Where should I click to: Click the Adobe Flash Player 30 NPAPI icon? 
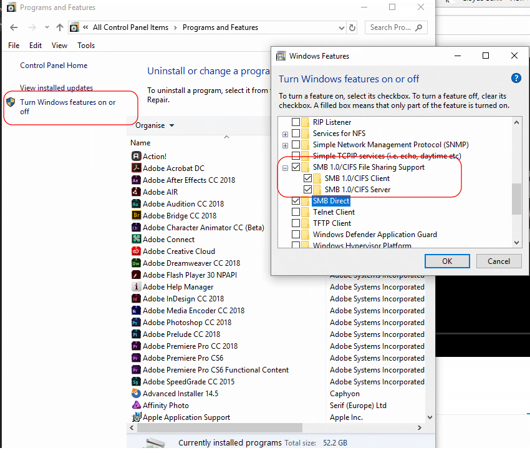point(136,275)
